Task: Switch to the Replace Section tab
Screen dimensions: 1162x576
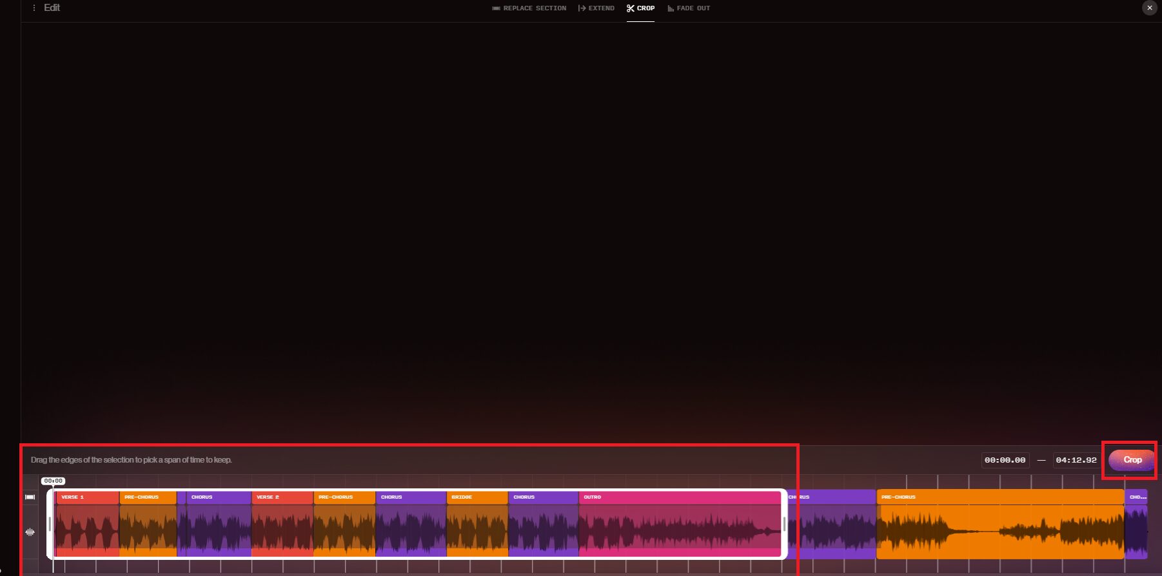Action: [529, 8]
